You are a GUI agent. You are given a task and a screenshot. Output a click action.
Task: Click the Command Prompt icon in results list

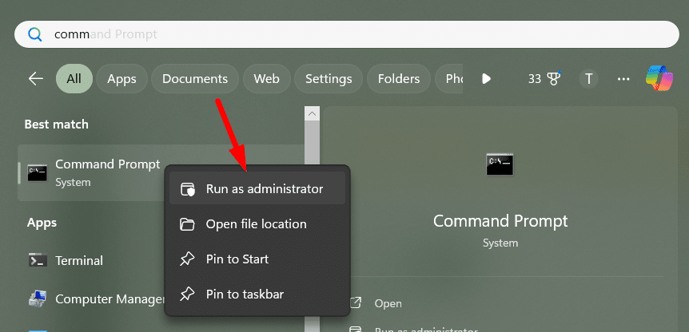pyautogui.click(x=37, y=173)
